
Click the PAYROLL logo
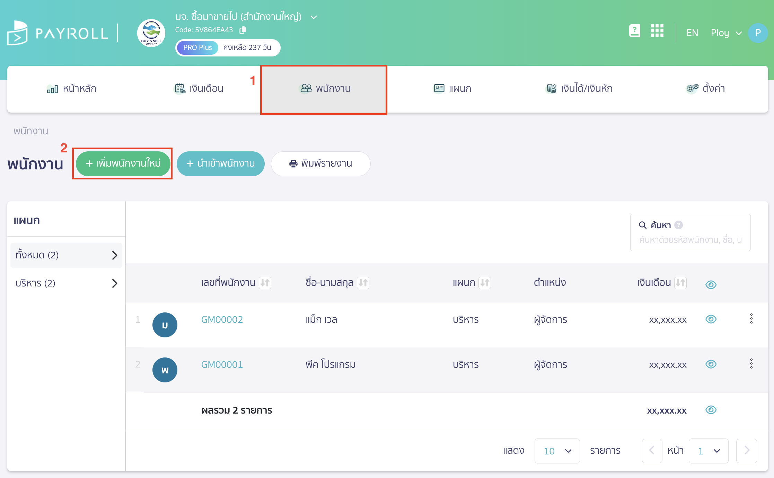[57, 33]
